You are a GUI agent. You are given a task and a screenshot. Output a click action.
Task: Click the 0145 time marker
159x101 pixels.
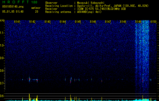(x=78, y=21)
